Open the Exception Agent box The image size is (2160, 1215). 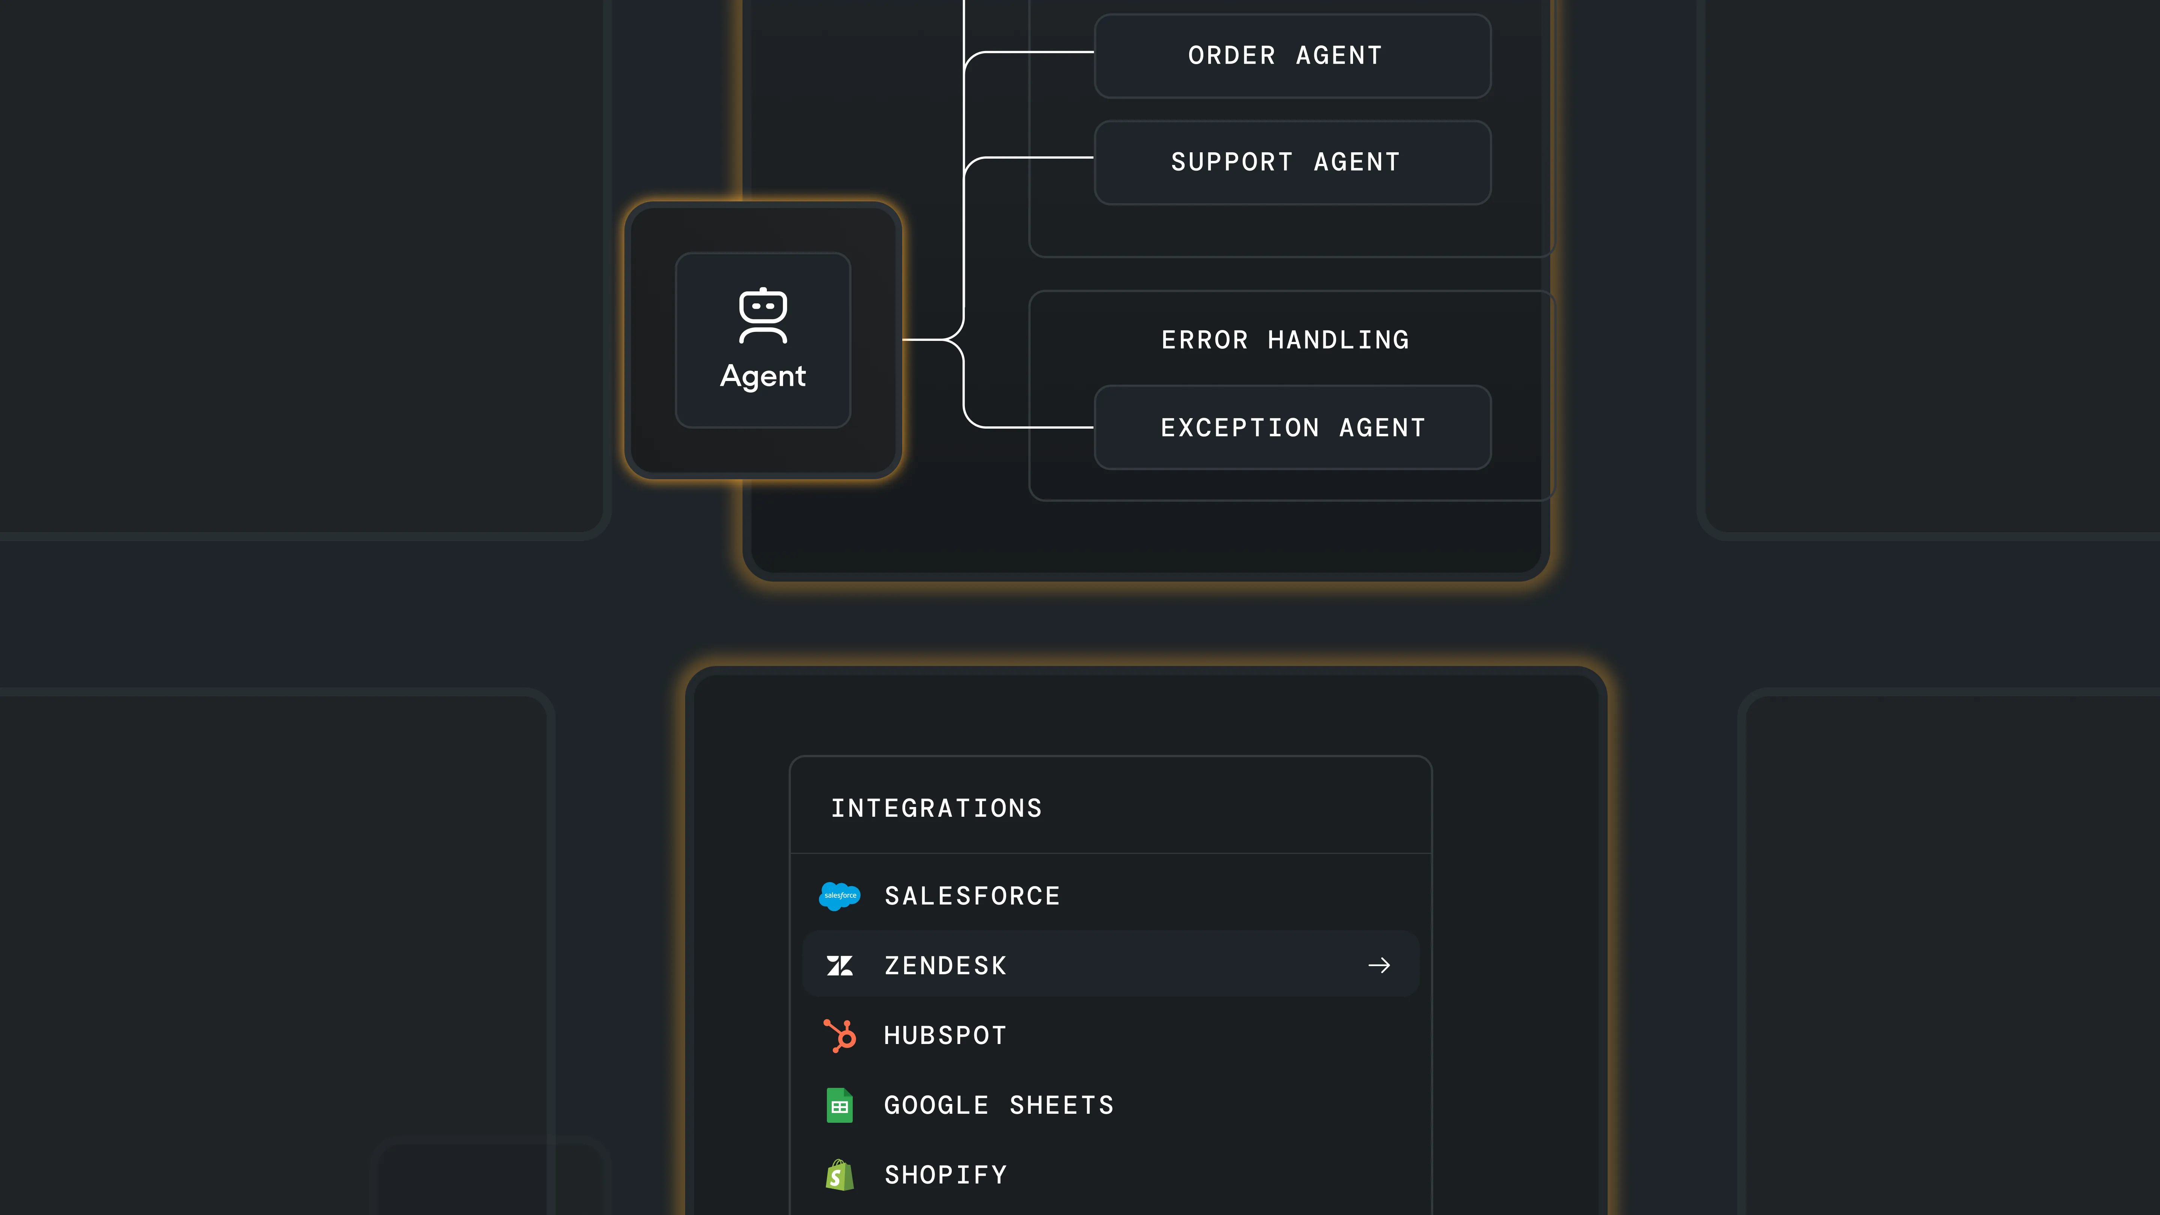tap(1292, 427)
